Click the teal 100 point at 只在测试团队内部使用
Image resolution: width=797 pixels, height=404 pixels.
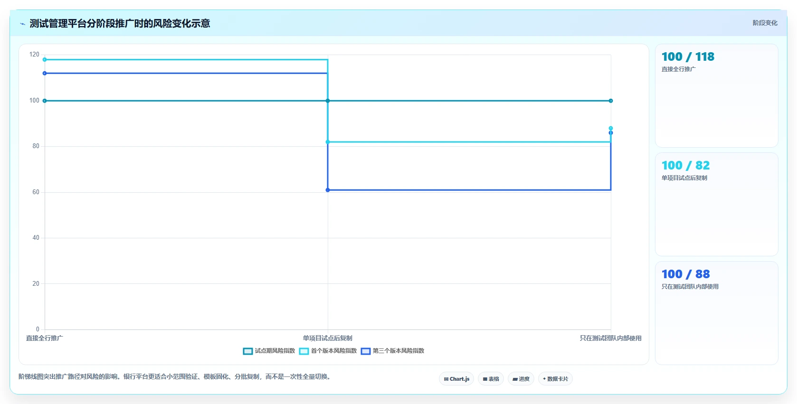[611, 101]
